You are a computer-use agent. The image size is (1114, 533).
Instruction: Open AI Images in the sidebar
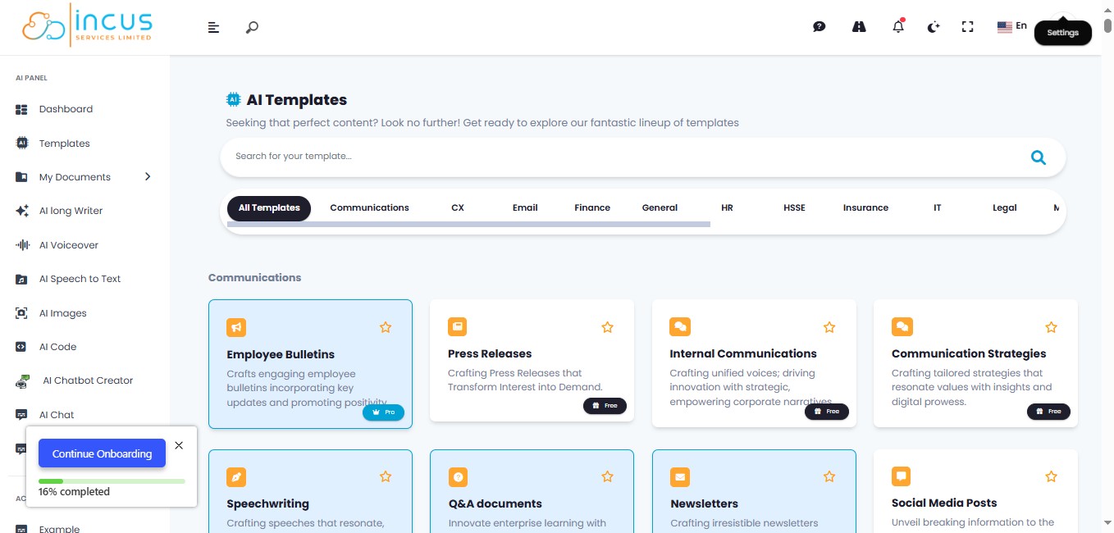pyautogui.click(x=62, y=313)
